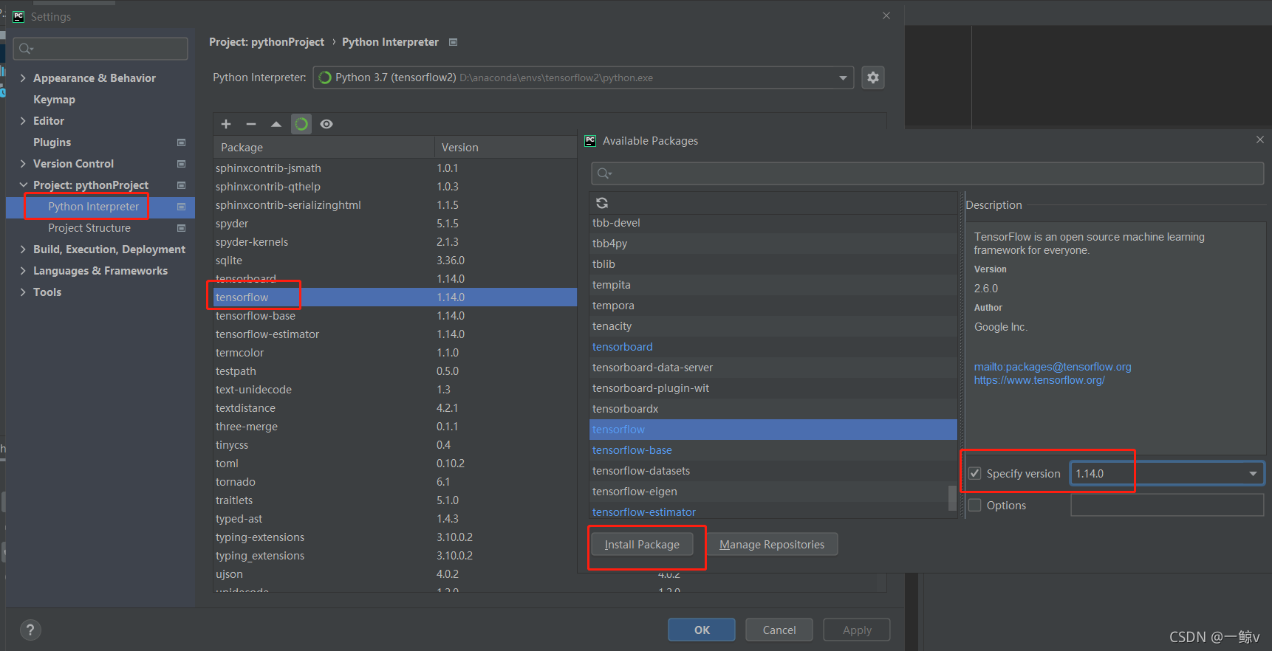Expand Languages & Frameworks group

click(23, 271)
